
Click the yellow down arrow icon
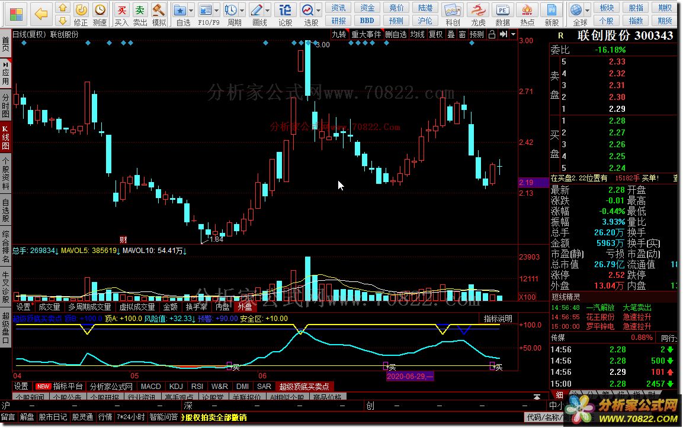pyautogui.click(x=63, y=21)
